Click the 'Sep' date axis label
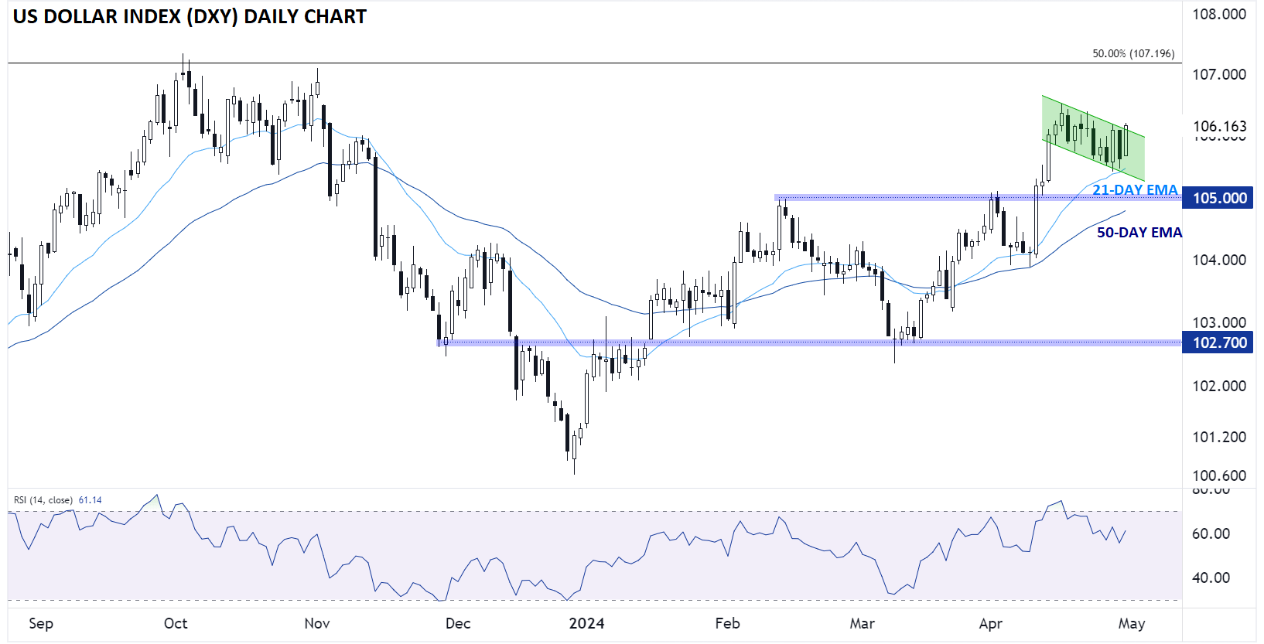Screen dimensions: 1264x644 (x=41, y=624)
